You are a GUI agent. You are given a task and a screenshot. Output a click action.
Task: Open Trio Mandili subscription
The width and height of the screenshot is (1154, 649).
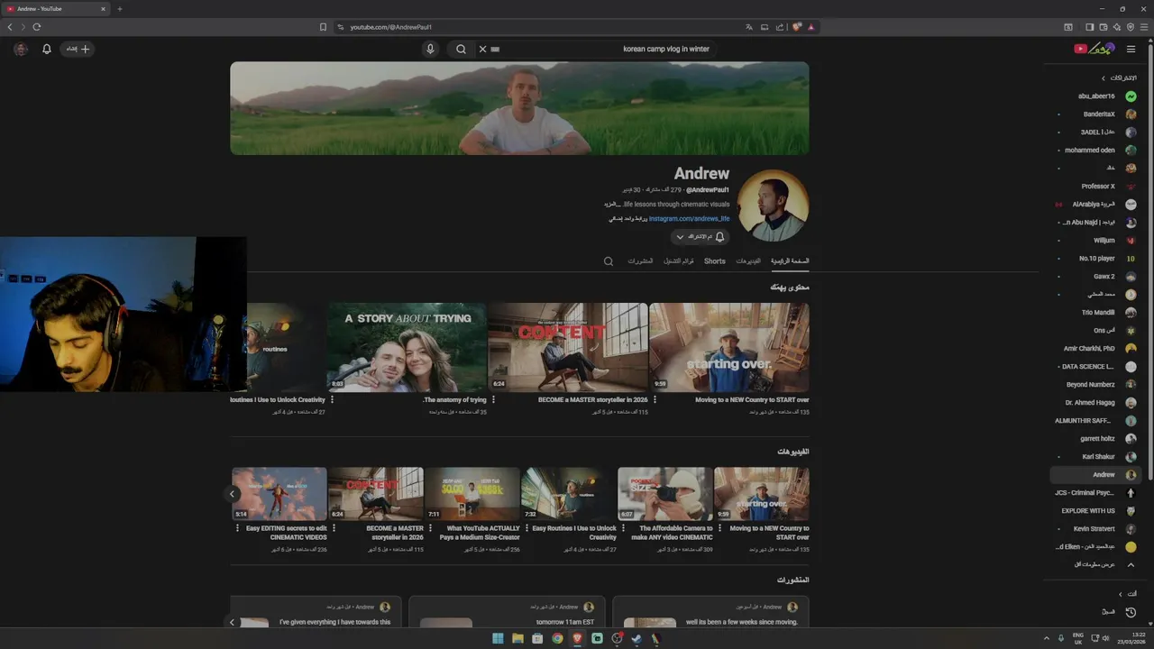[1098, 313]
